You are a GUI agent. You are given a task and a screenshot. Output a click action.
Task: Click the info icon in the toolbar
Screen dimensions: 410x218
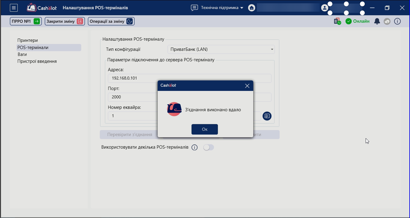tap(397, 21)
